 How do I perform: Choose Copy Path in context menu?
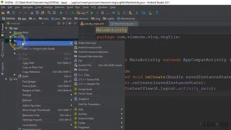28,63
